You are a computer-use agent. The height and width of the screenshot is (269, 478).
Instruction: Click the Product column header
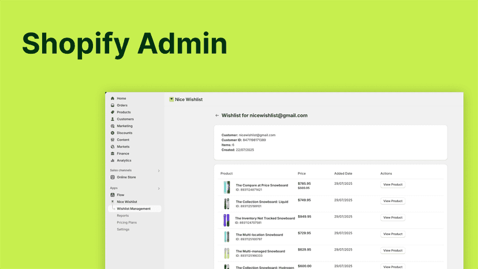click(226, 174)
